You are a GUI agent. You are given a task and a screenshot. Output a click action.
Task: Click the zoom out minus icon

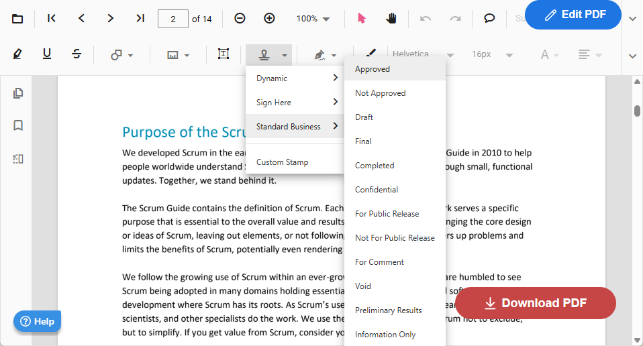click(240, 19)
